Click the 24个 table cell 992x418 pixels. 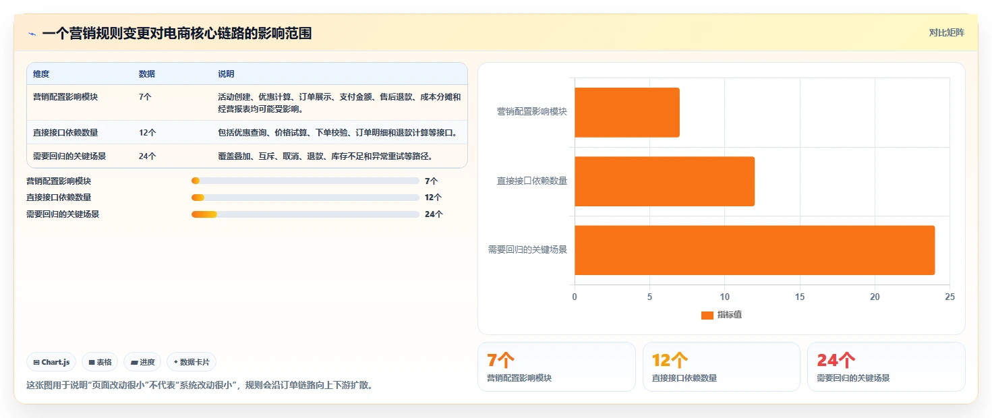pos(148,156)
